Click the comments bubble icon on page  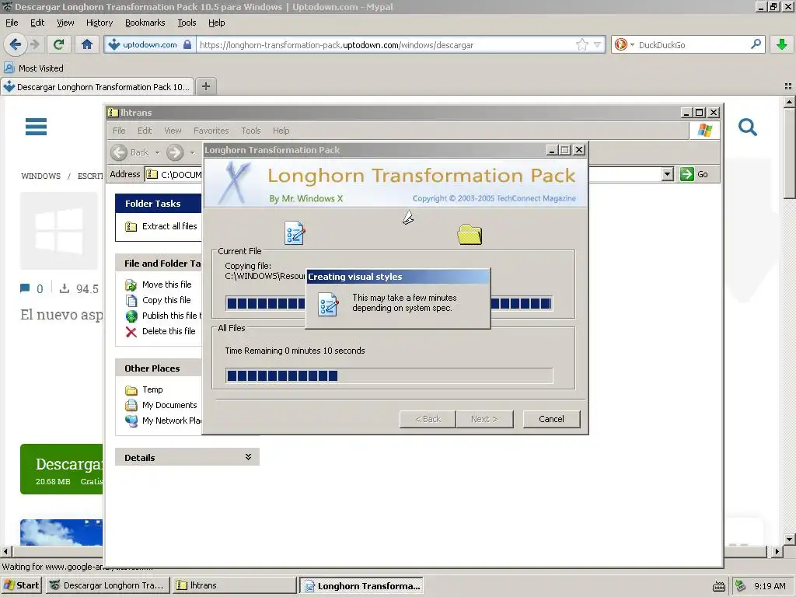pos(24,288)
